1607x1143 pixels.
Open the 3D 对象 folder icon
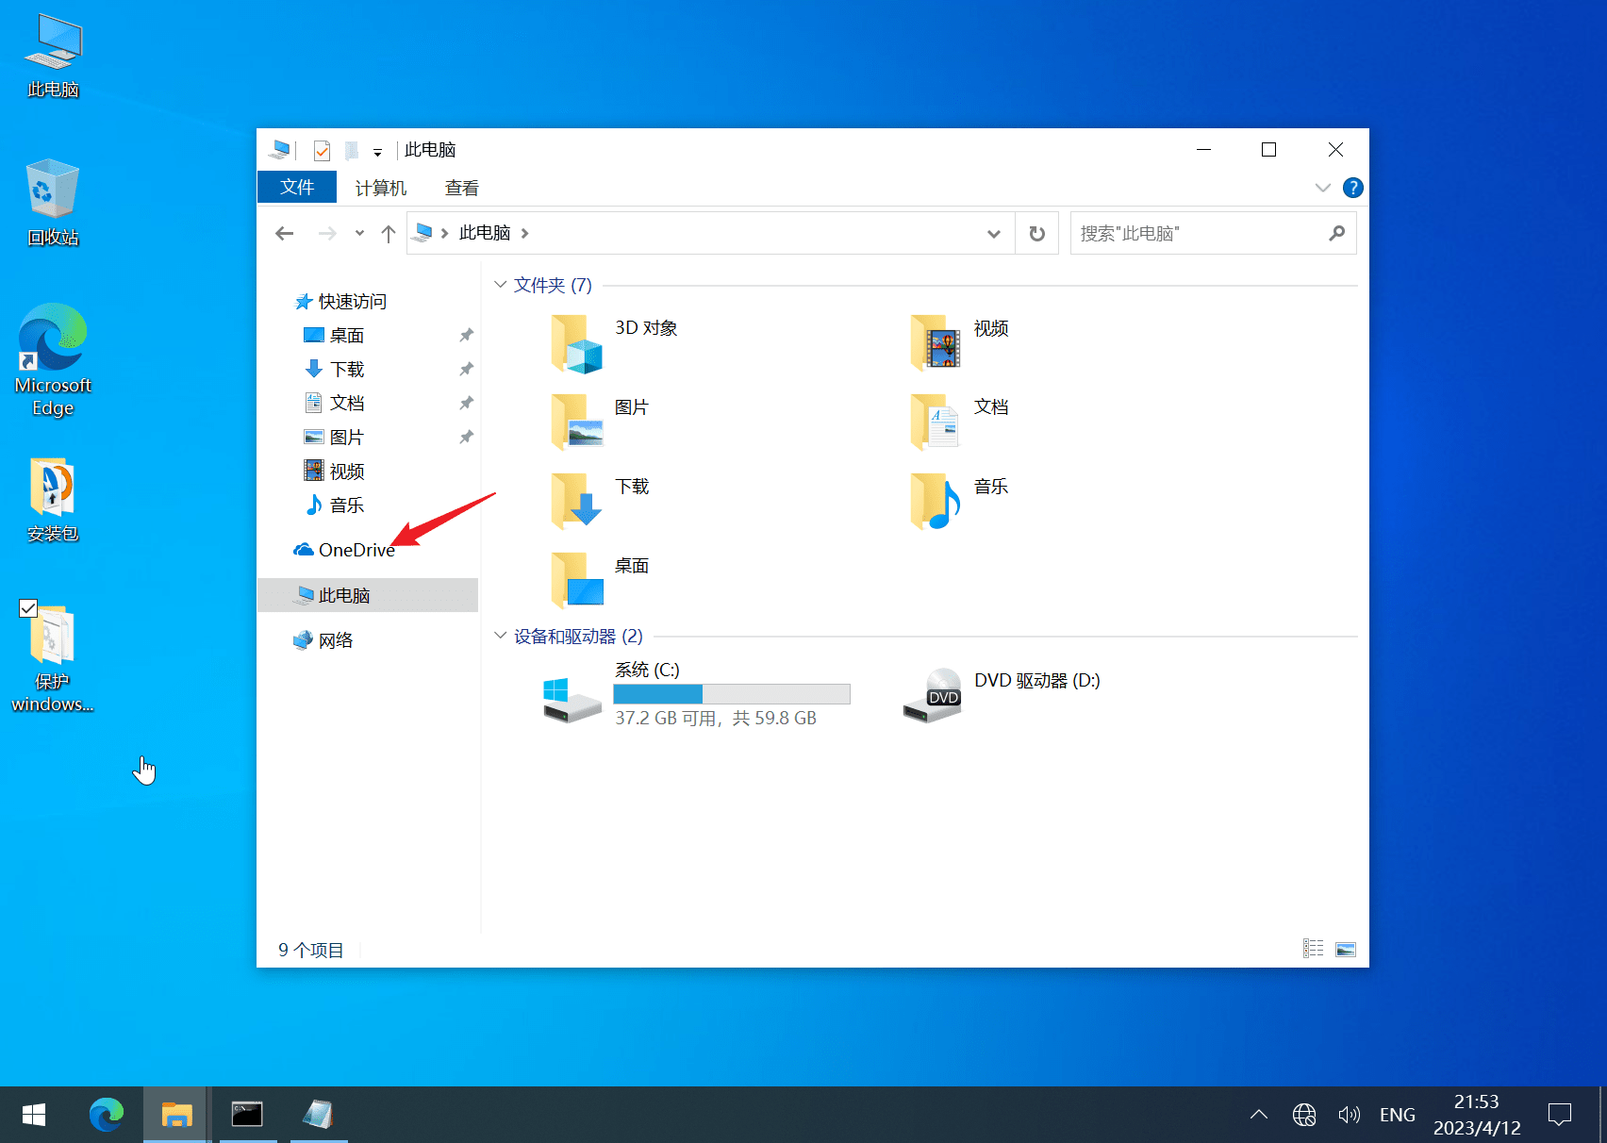point(576,343)
